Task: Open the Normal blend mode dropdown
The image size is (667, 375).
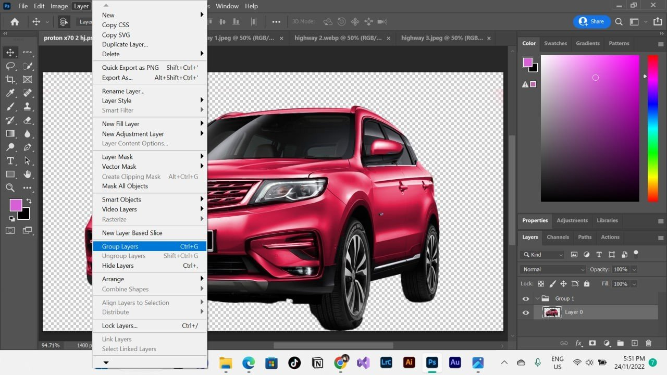Action: [552, 269]
